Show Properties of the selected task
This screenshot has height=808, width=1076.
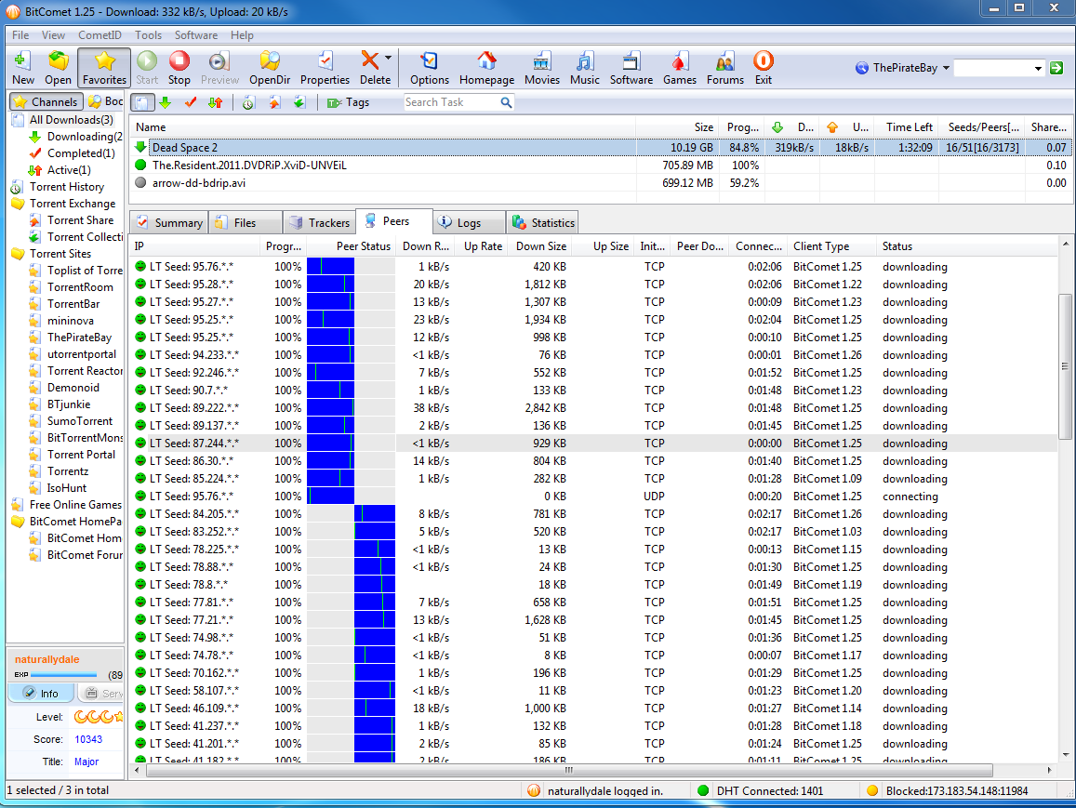325,68
